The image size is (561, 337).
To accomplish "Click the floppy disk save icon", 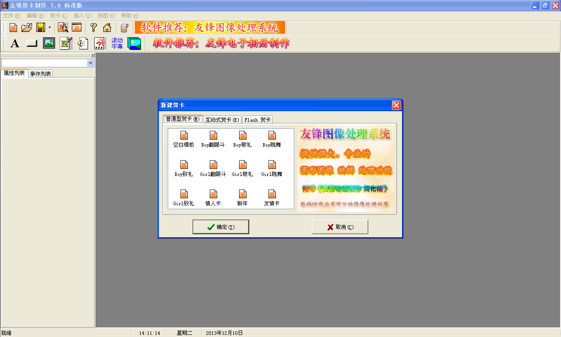I will point(41,28).
